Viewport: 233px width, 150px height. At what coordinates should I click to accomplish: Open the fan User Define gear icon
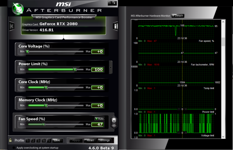(x=114, y=122)
